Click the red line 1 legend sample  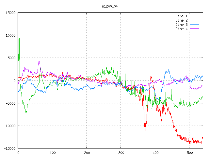(194, 16)
